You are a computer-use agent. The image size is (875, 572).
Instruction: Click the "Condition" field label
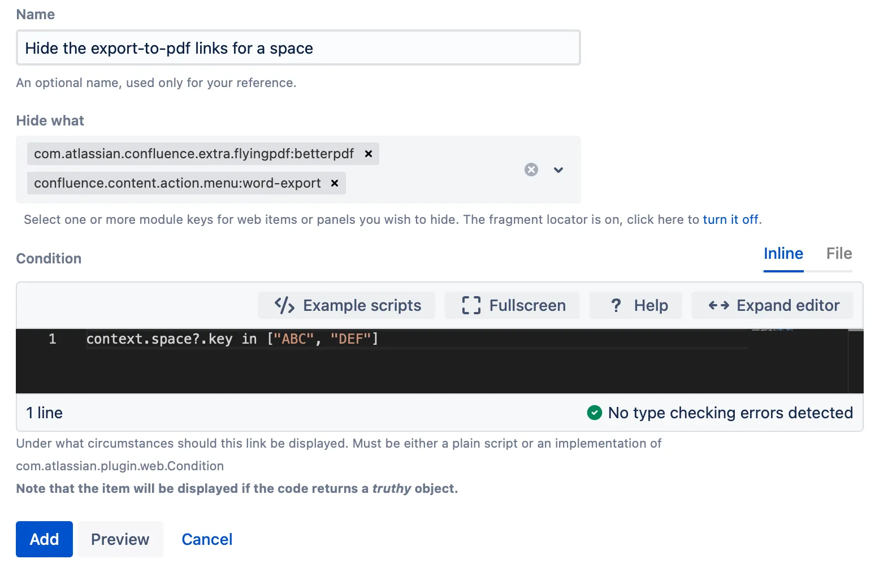click(x=49, y=258)
